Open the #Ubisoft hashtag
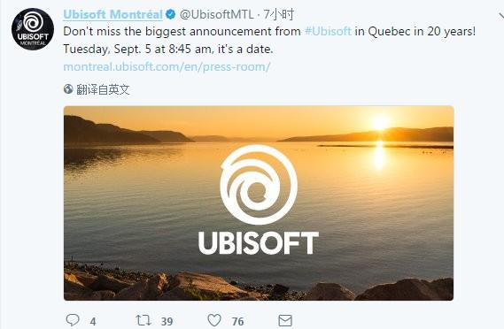This screenshot has width=504, height=329. (x=328, y=32)
